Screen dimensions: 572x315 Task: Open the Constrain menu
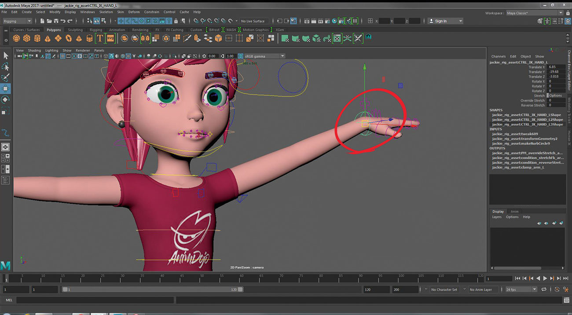[x=152, y=12]
